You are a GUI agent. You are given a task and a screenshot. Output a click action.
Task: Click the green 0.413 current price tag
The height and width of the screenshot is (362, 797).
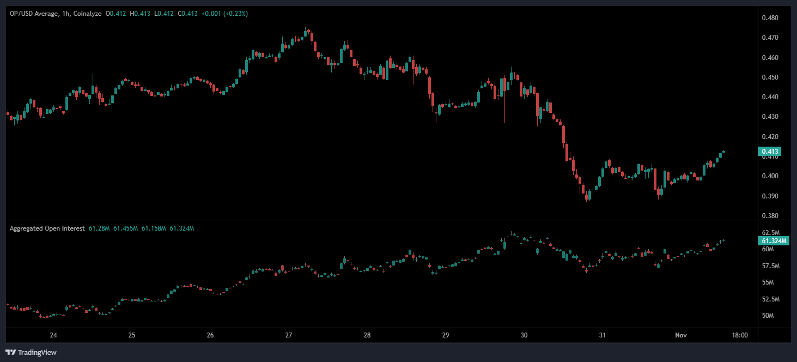coord(769,152)
